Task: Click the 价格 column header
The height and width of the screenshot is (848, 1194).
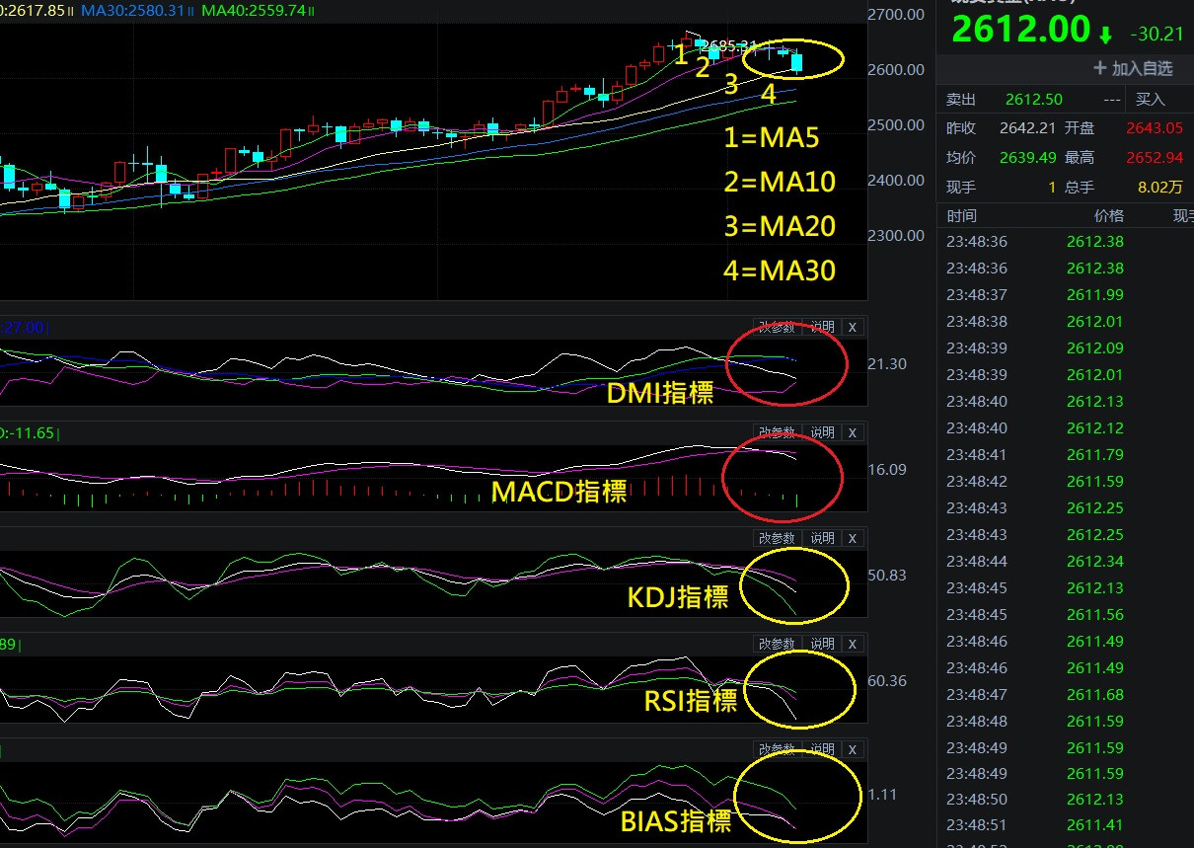Action: click(1108, 215)
